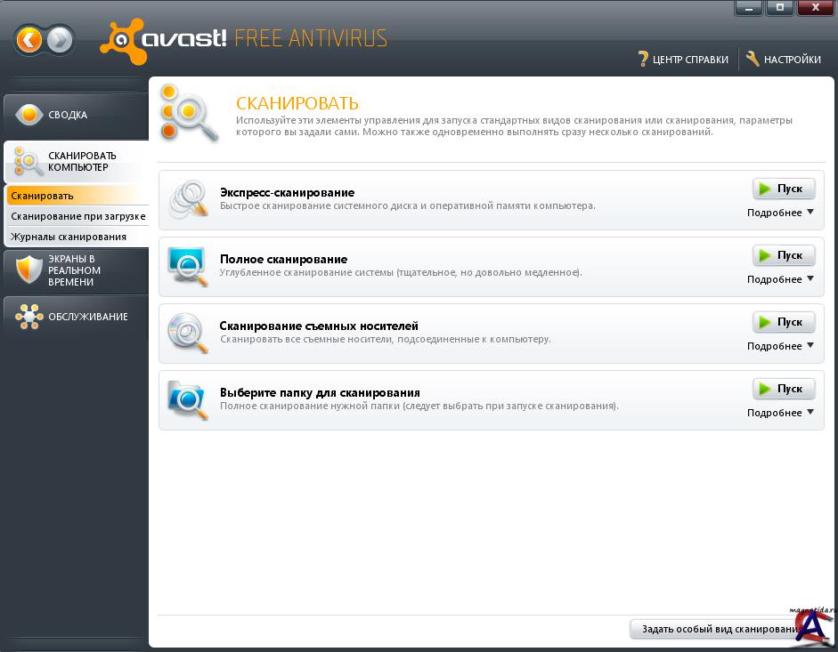Click the orange back arrow navigation icon
This screenshot has height=652, width=838.
click(29, 40)
